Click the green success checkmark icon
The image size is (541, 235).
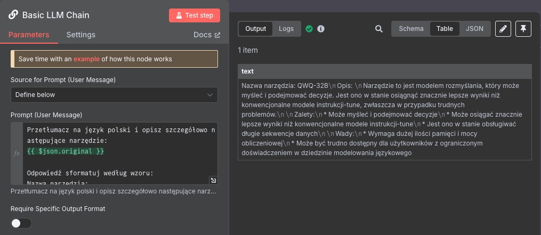tap(309, 29)
